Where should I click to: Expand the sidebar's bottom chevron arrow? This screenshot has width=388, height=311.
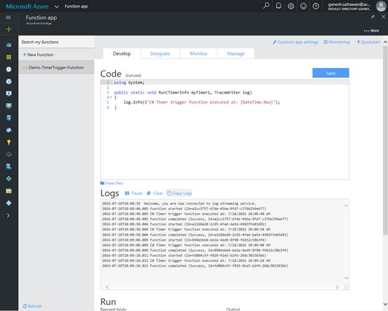click(x=8, y=215)
